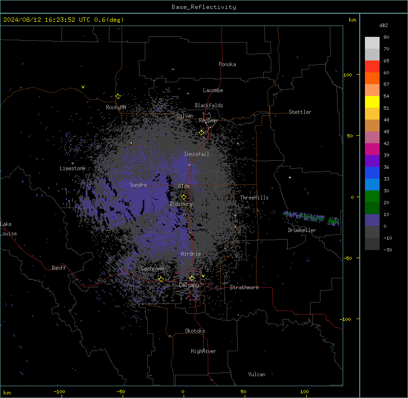The width and height of the screenshot is (408, 398).
Task: Click the dBZ legend heading
Action: 383,26
